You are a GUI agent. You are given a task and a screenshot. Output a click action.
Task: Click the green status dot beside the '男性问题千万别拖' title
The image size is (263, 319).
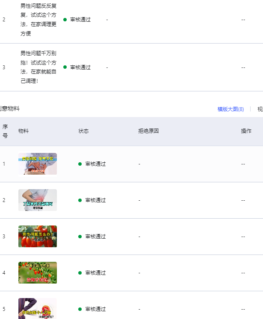coord(65,67)
